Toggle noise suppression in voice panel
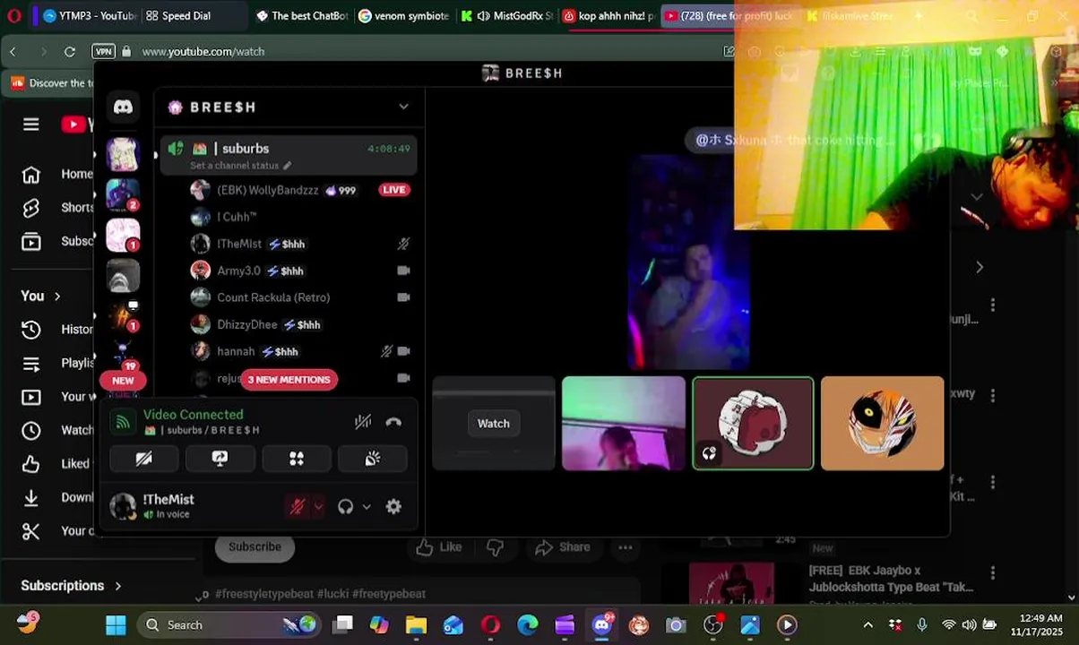This screenshot has width=1079, height=645. tap(362, 422)
